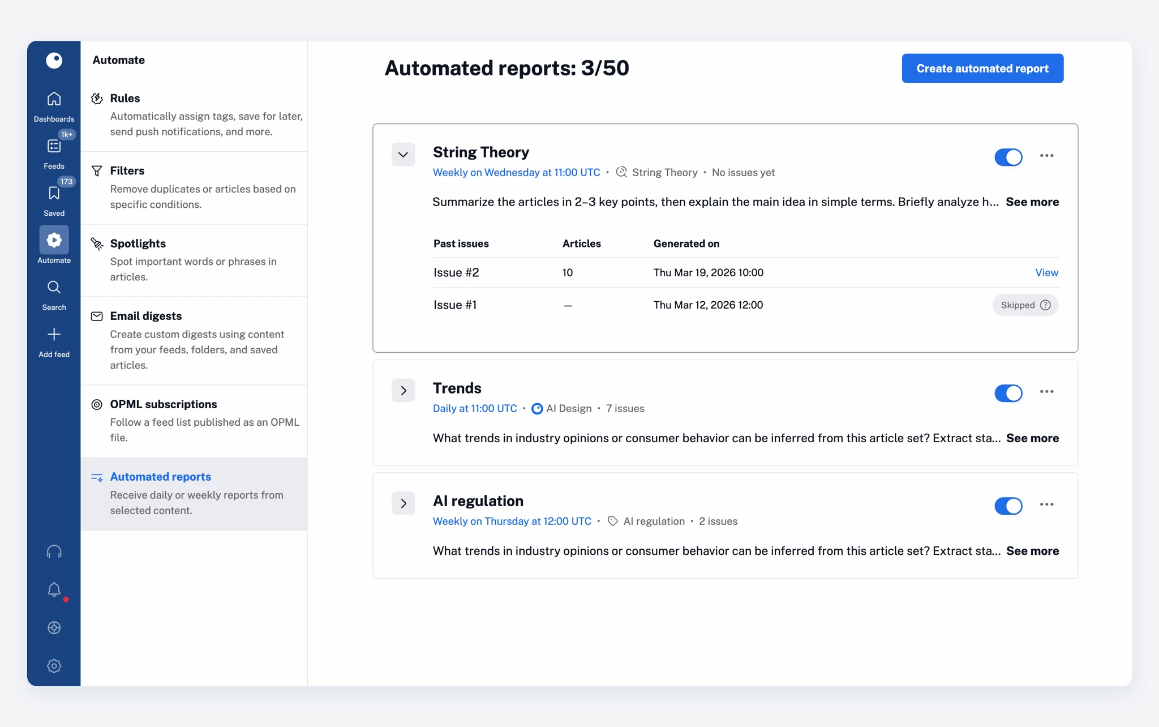
Task: Open the Rules menu item
Action: (x=125, y=98)
